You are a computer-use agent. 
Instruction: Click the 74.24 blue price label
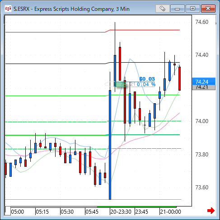pyautogui.click(x=204, y=82)
